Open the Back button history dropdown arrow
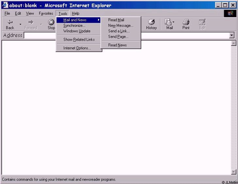This screenshot has width=238, height=184. (x=20, y=24)
